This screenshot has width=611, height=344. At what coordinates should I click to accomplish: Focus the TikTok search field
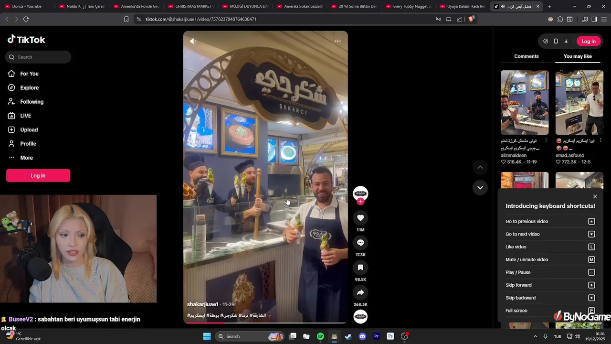[38, 57]
